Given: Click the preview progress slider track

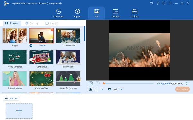Looking at the screenshot, I should pyautogui.click(x=128, y=83).
